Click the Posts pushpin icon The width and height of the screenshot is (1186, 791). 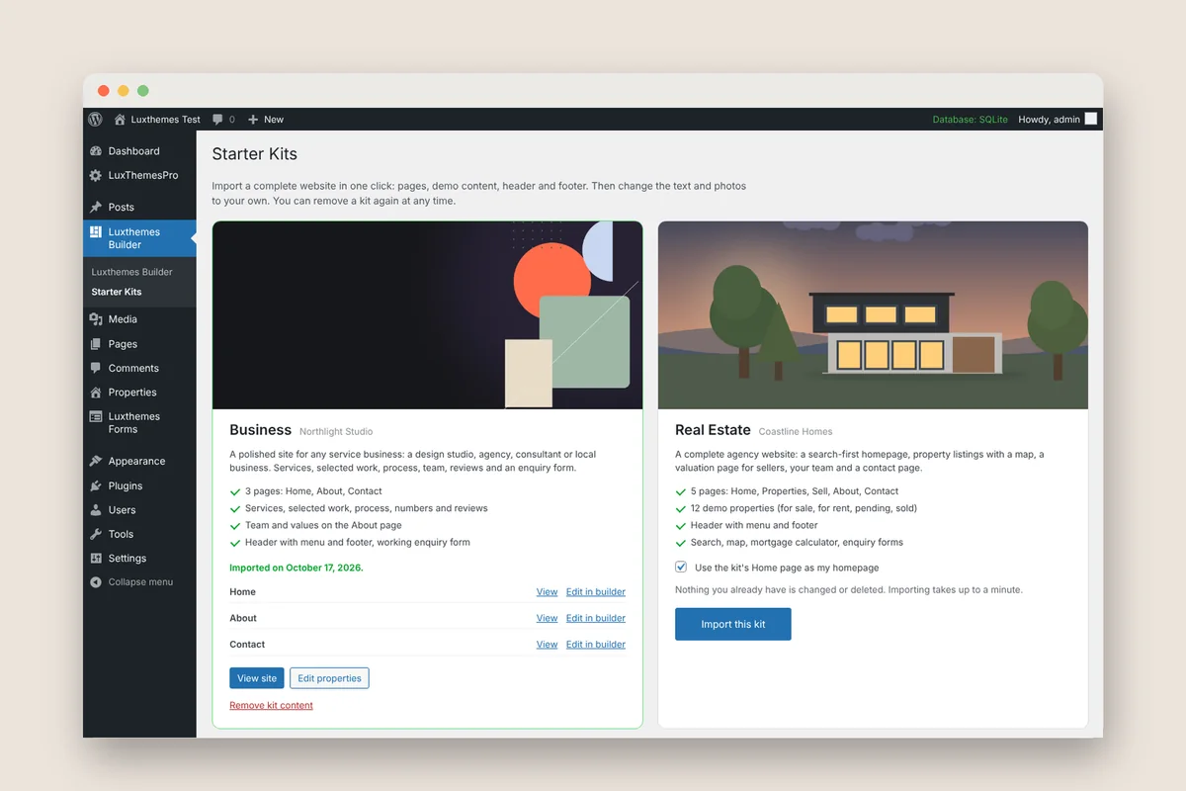click(x=96, y=208)
